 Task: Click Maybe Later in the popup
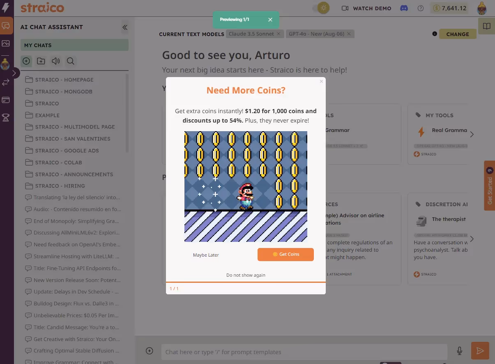[x=206, y=255]
